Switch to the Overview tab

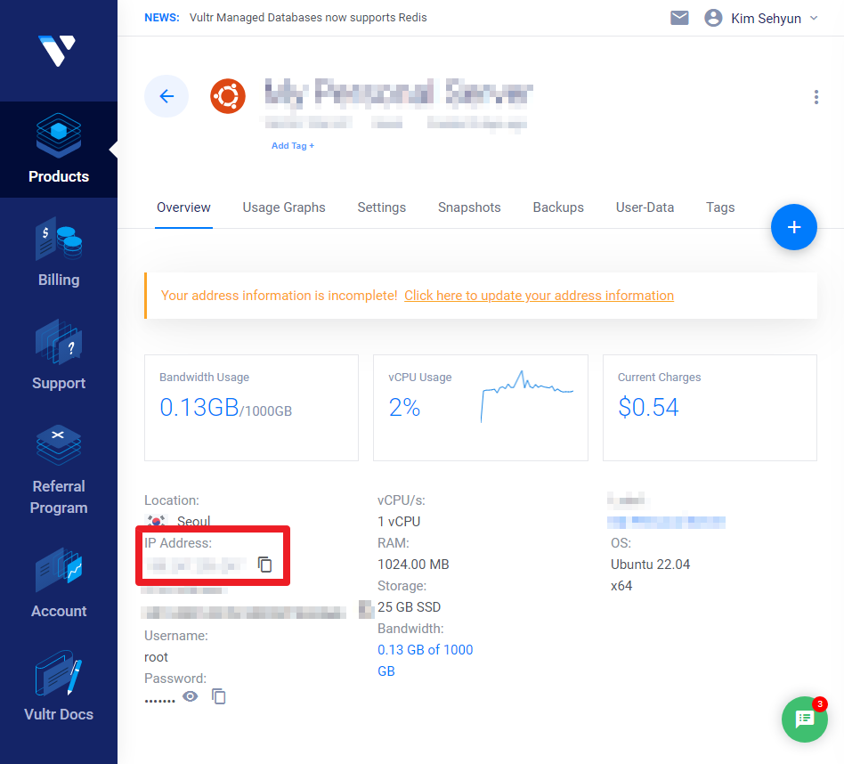tap(183, 207)
